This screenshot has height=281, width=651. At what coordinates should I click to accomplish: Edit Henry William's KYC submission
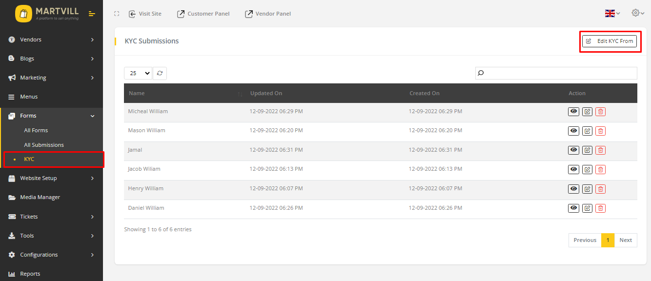pos(587,189)
